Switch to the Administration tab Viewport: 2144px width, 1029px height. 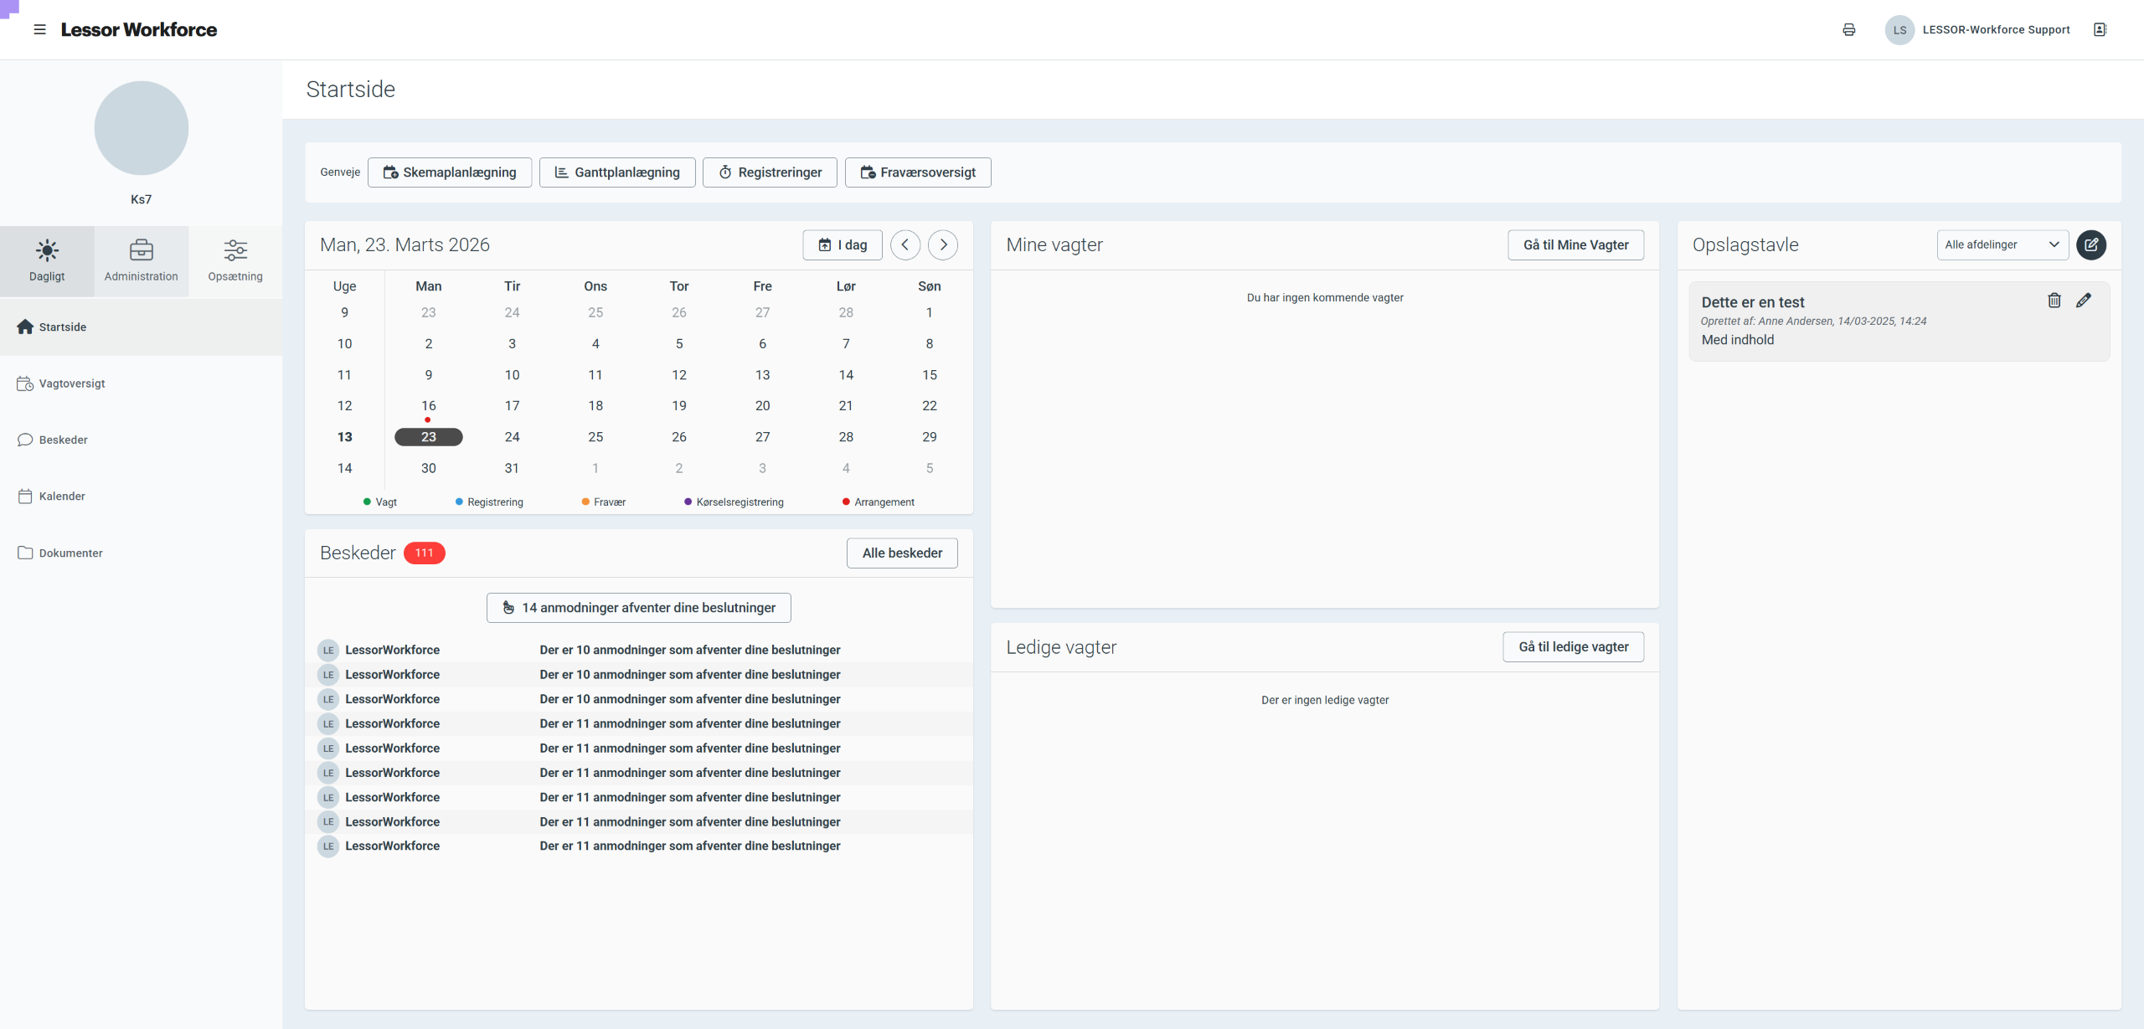coord(141,260)
